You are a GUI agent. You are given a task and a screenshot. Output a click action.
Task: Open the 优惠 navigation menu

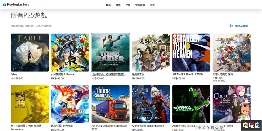128,5
